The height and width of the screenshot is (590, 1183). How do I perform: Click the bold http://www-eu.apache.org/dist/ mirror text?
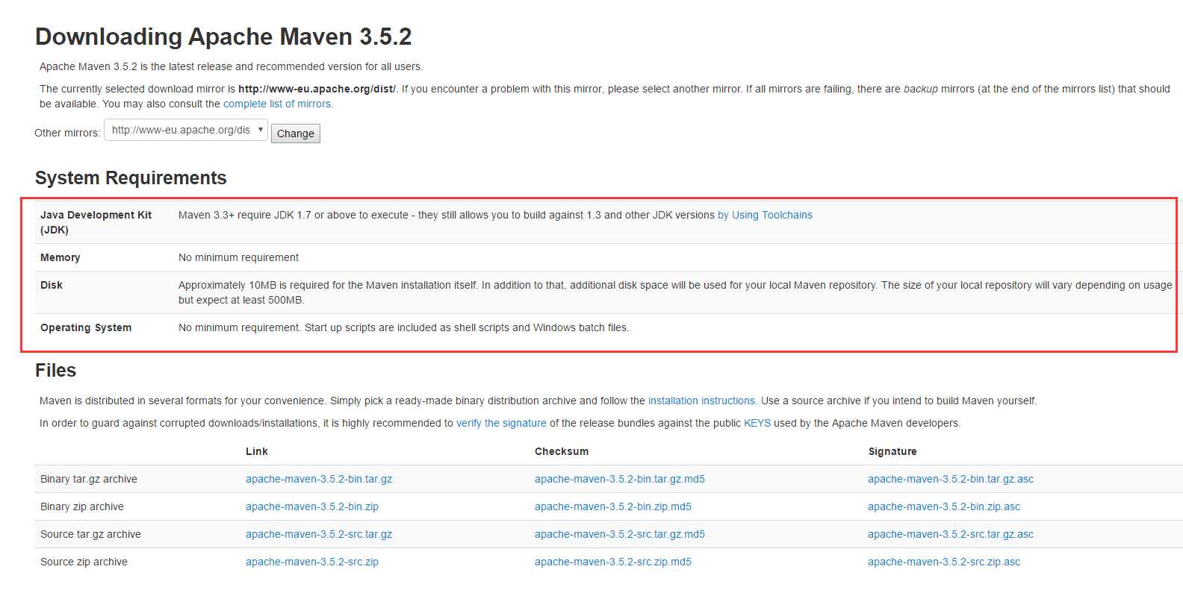(x=317, y=89)
